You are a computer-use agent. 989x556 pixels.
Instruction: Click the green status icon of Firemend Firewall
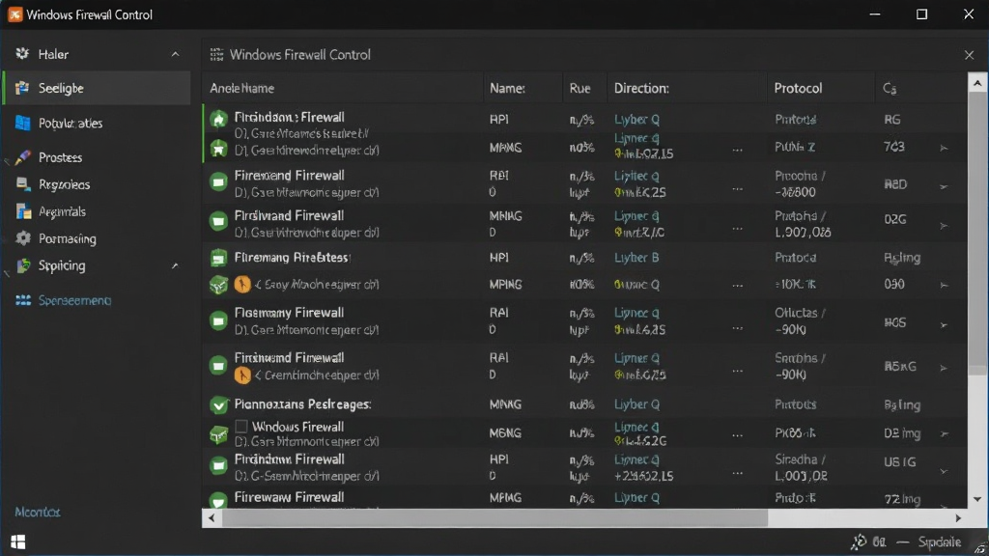coord(219,182)
